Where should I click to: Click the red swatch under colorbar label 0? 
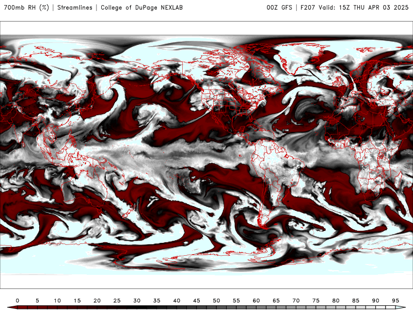tap(22, 307)
